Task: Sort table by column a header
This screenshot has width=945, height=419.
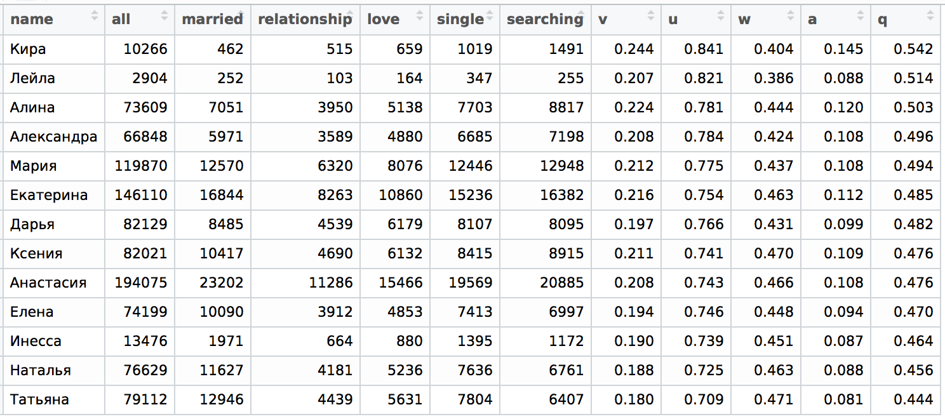Action: tap(836, 19)
